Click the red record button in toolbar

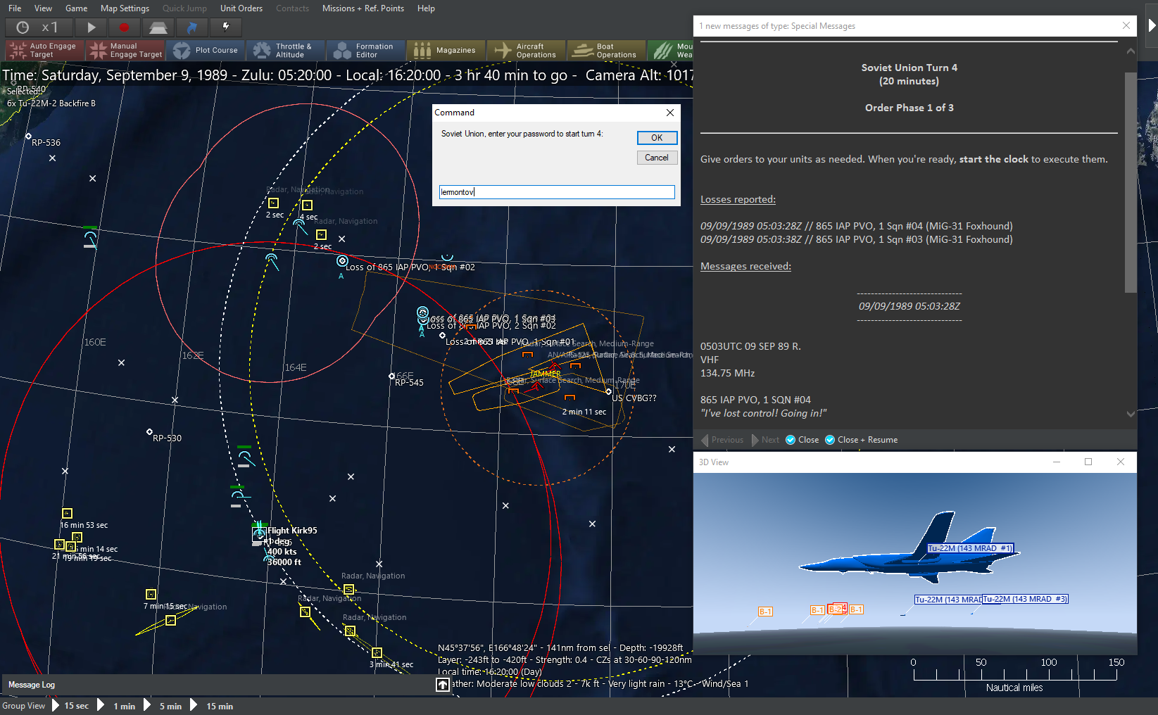click(x=125, y=27)
